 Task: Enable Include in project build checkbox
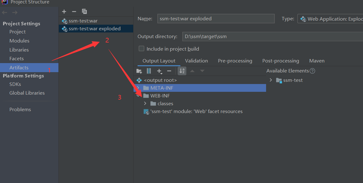141,49
